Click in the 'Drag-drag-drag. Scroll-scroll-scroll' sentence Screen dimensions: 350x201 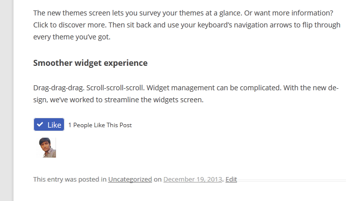coord(89,88)
